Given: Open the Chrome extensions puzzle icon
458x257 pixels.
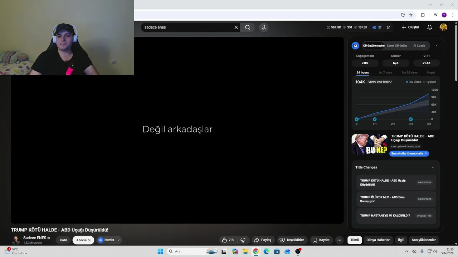Looking at the screenshot, I should (423, 15).
